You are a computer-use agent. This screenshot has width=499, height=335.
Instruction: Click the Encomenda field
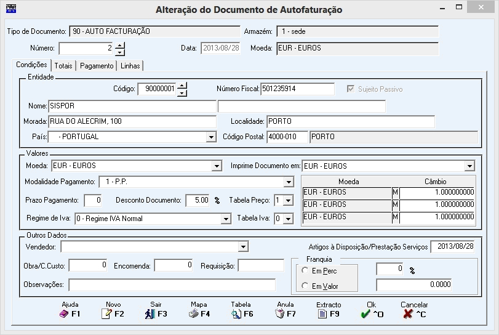pyautogui.click(x=174, y=265)
